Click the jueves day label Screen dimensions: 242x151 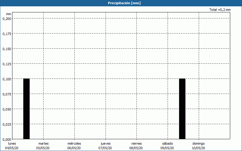coord(106,144)
